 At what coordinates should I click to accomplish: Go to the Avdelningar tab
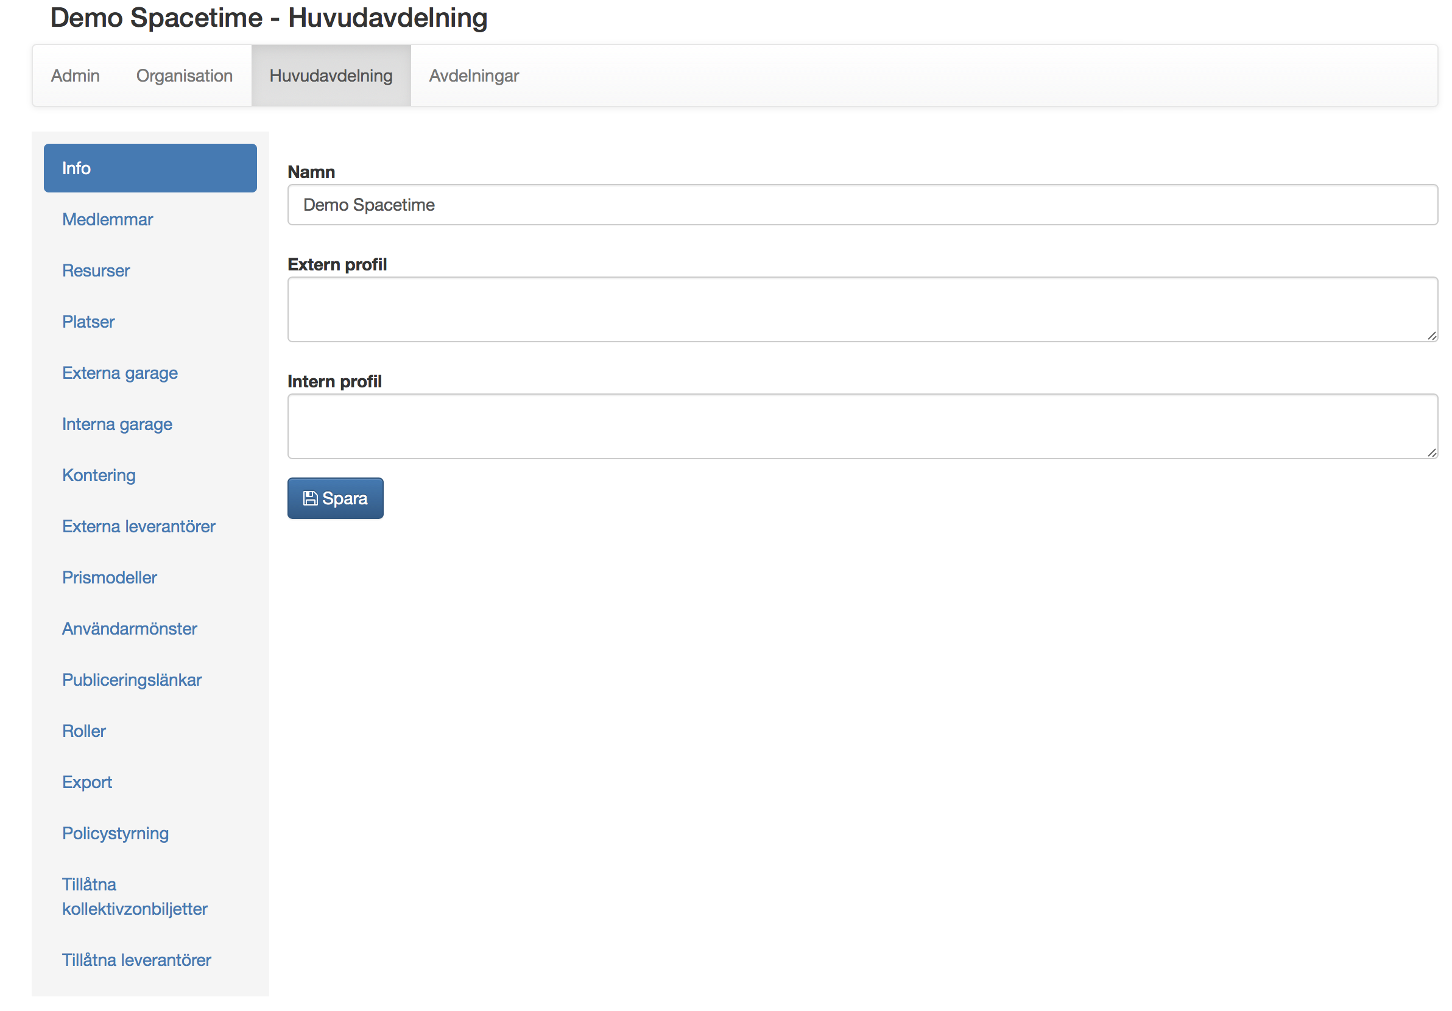[474, 76]
